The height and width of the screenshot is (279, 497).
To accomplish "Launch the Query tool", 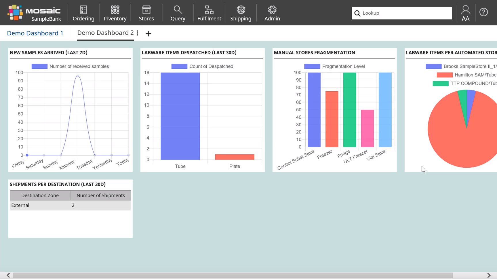I will (x=178, y=13).
